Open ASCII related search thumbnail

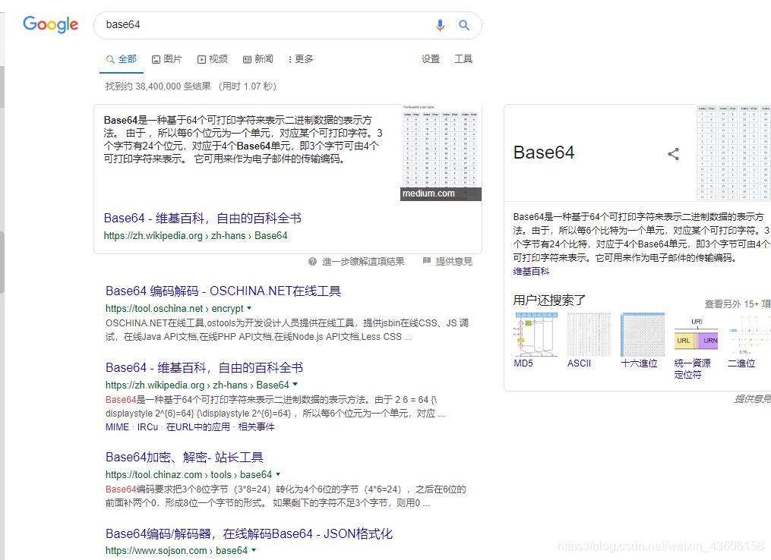589,335
